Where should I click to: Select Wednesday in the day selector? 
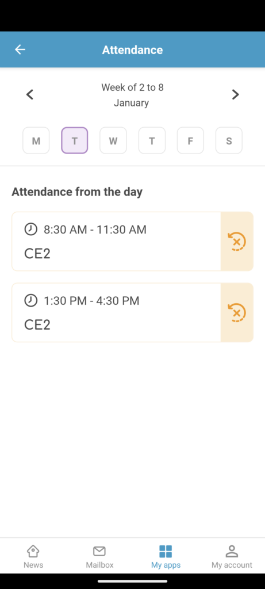tap(113, 140)
